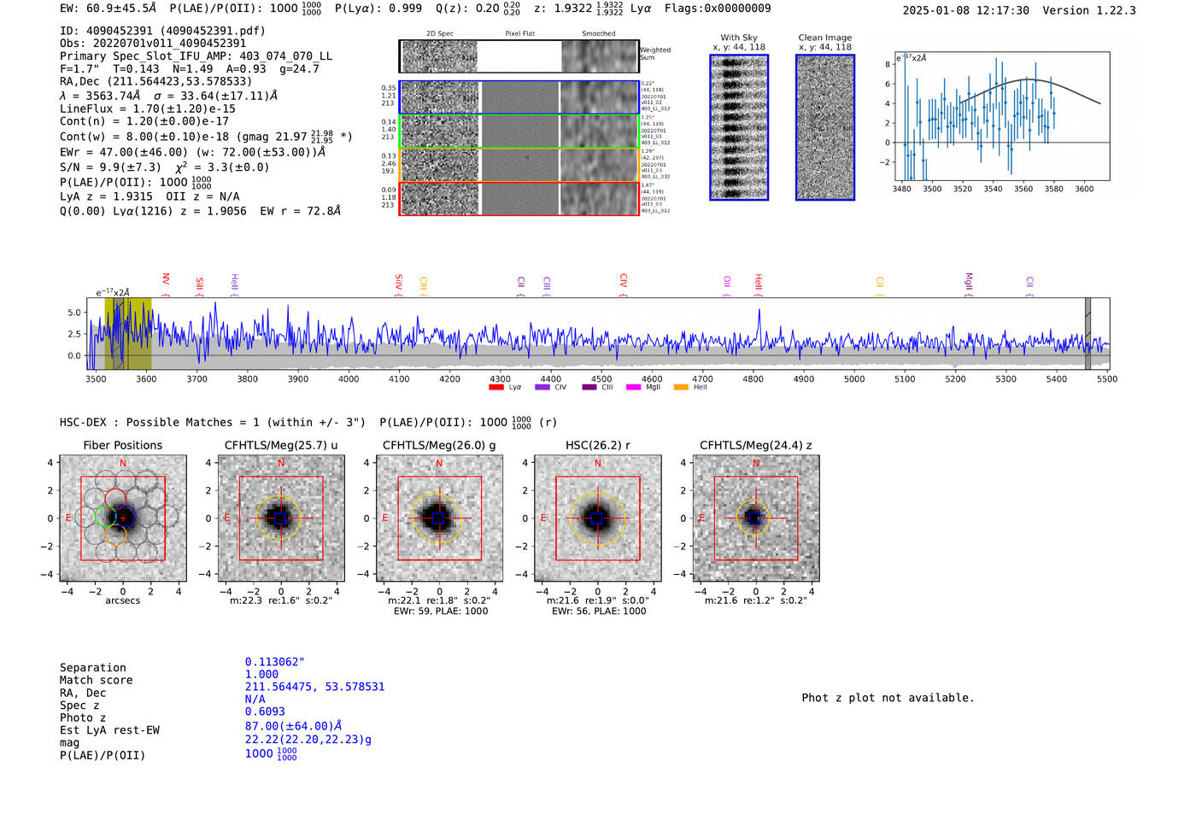Image resolution: width=1196 pixels, height=814 pixels.
Task: Open the red-bordered 2D spectrum fiber row
Action: pyautogui.click(x=519, y=198)
